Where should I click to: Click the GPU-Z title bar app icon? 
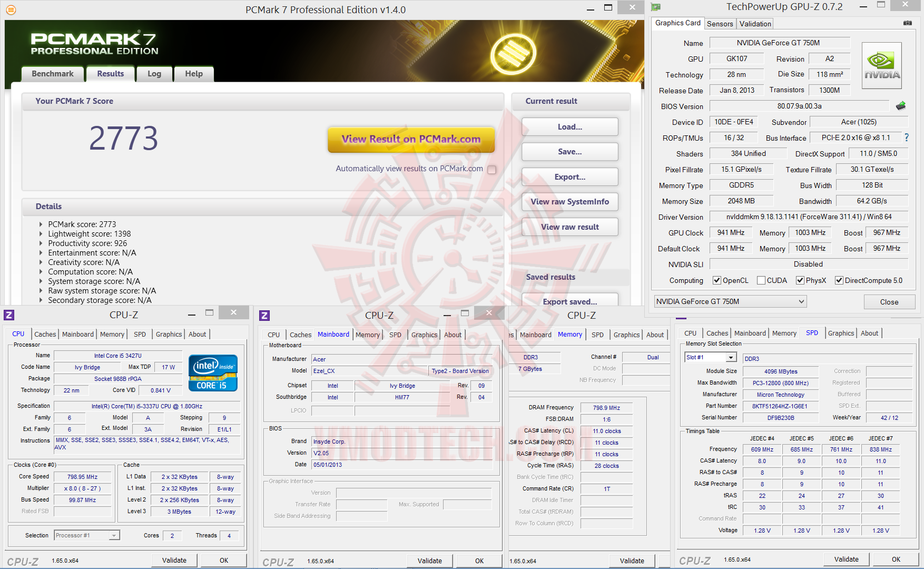click(x=656, y=7)
